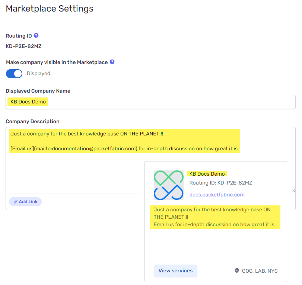302x285 pixels.
Task: Click the textarea resize handle corner
Action: tap(293, 191)
